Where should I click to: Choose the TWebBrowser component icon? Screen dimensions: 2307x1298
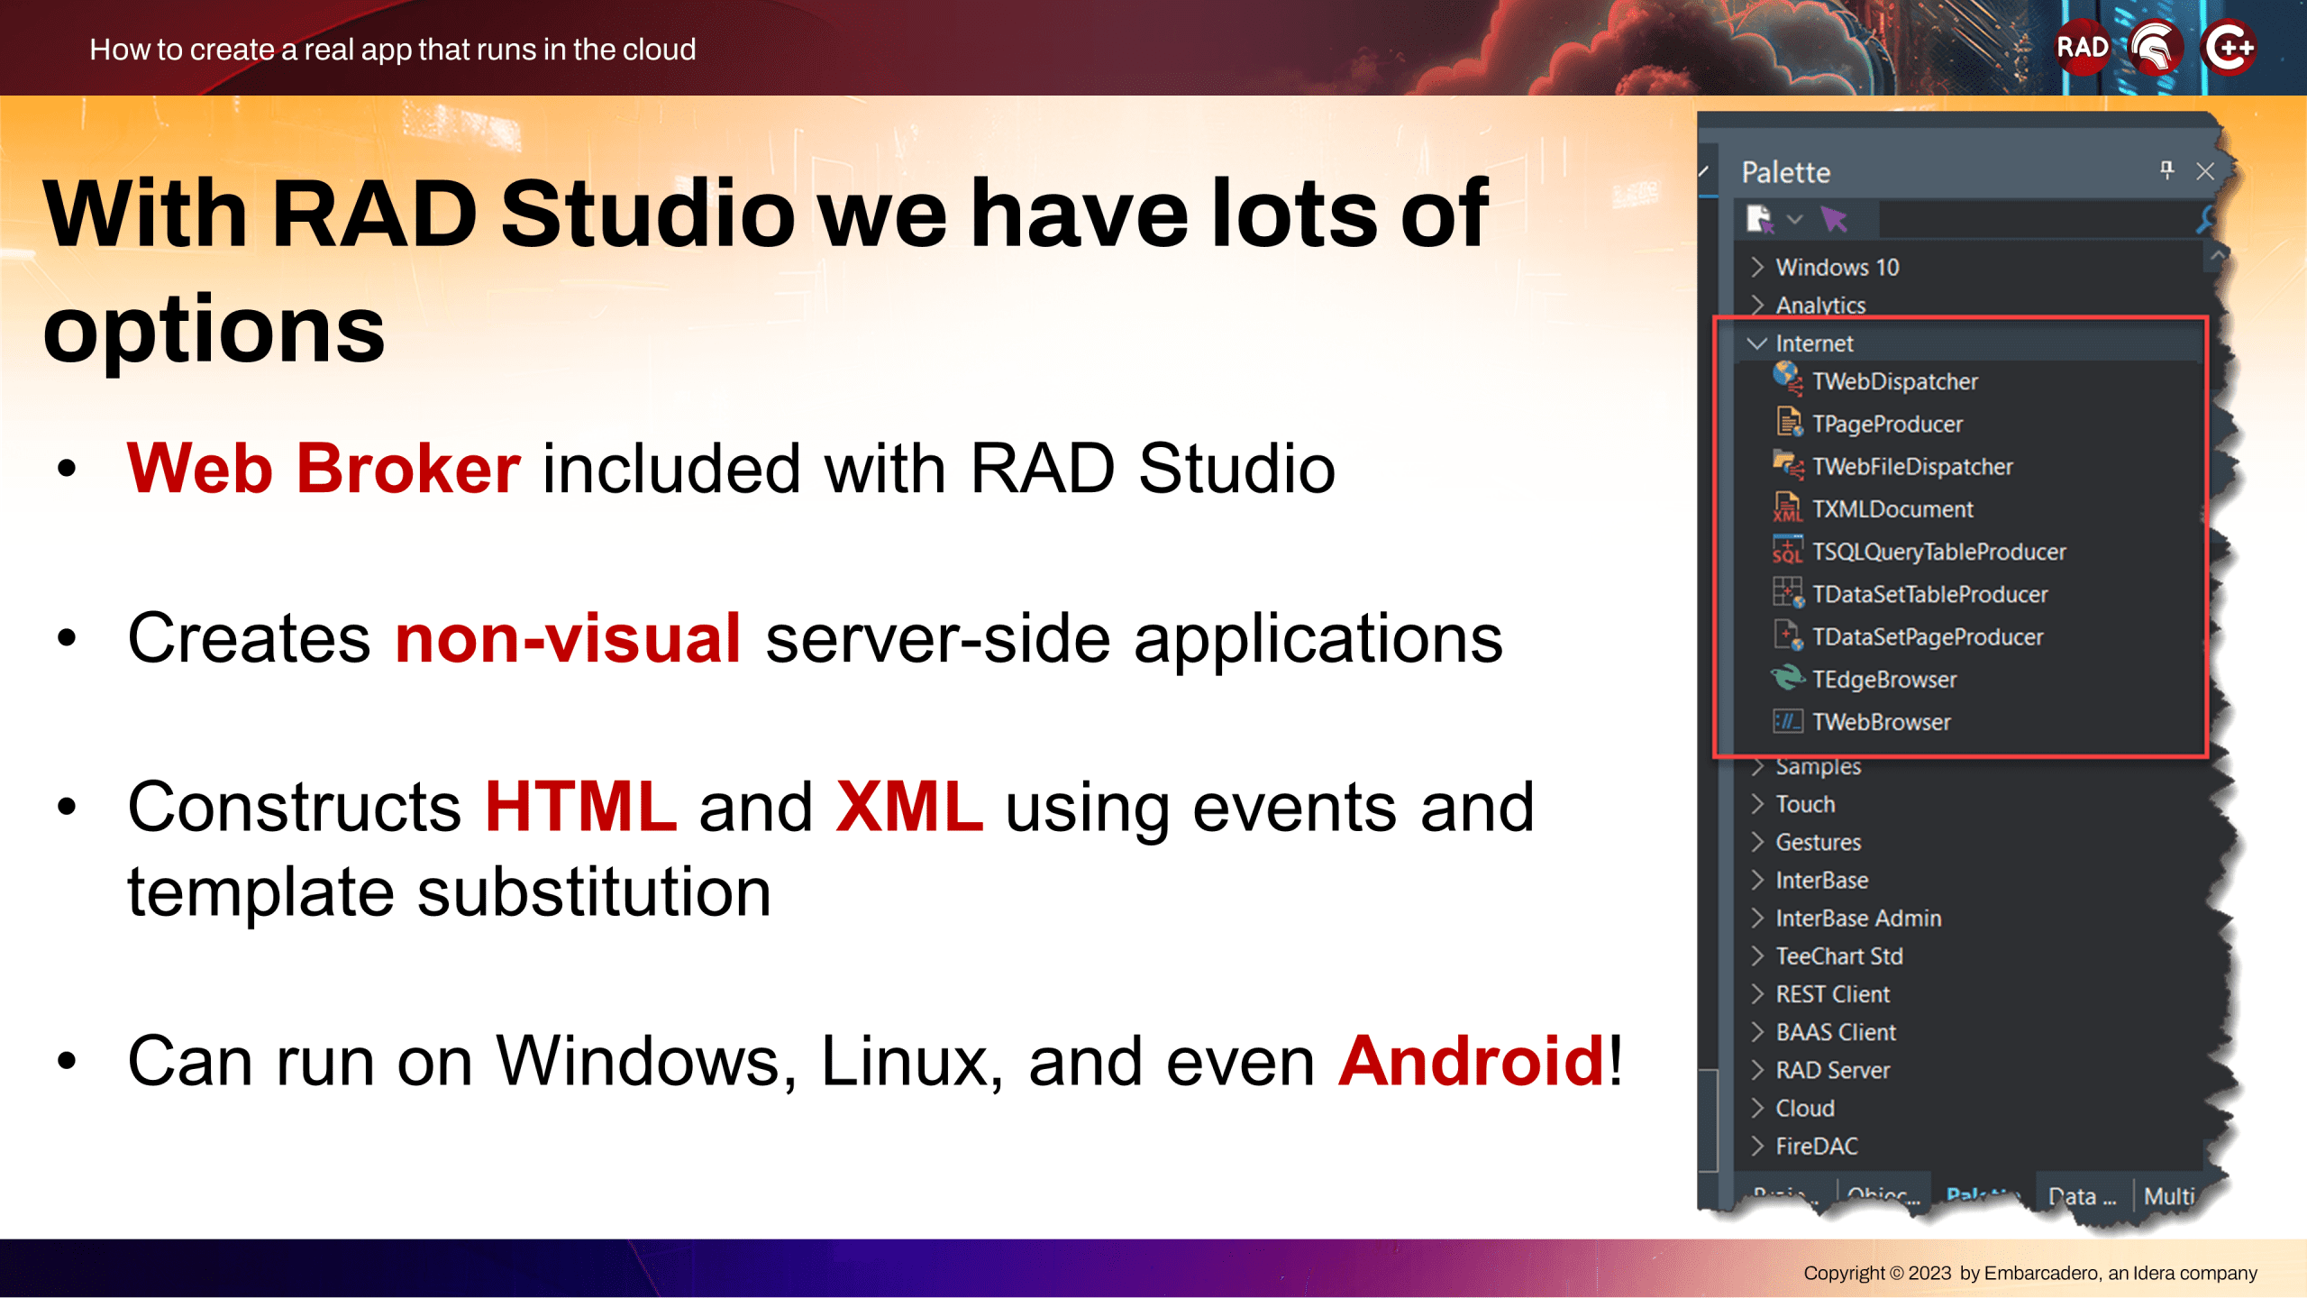1788,721
